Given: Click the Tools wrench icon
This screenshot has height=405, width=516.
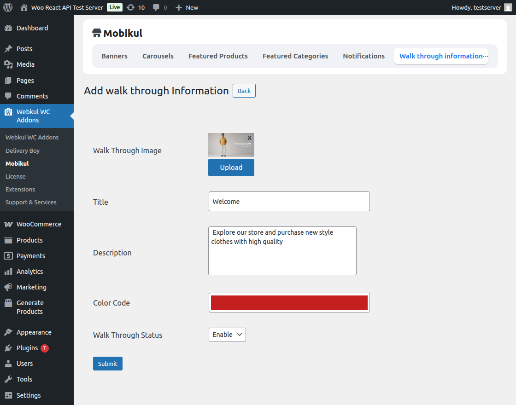Looking at the screenshot, I should pyautogui.click(x=9, y=379).
